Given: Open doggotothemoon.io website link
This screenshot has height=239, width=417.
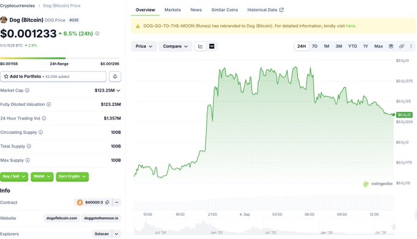Looking at the screenshot, I should (101, 218).
